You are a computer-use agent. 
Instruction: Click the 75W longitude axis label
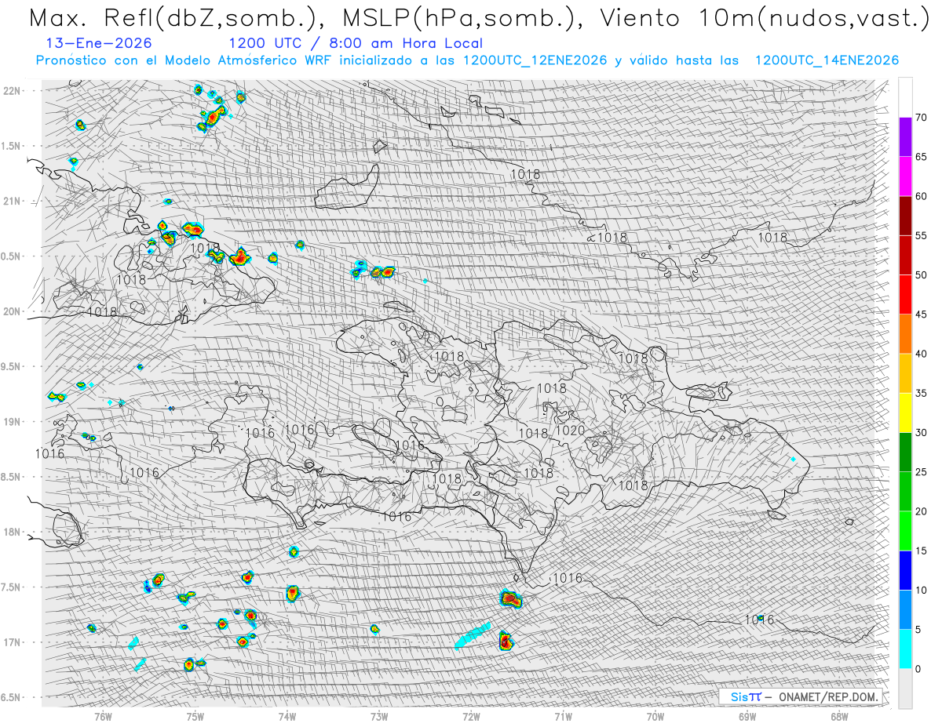[x=195, y=716]
